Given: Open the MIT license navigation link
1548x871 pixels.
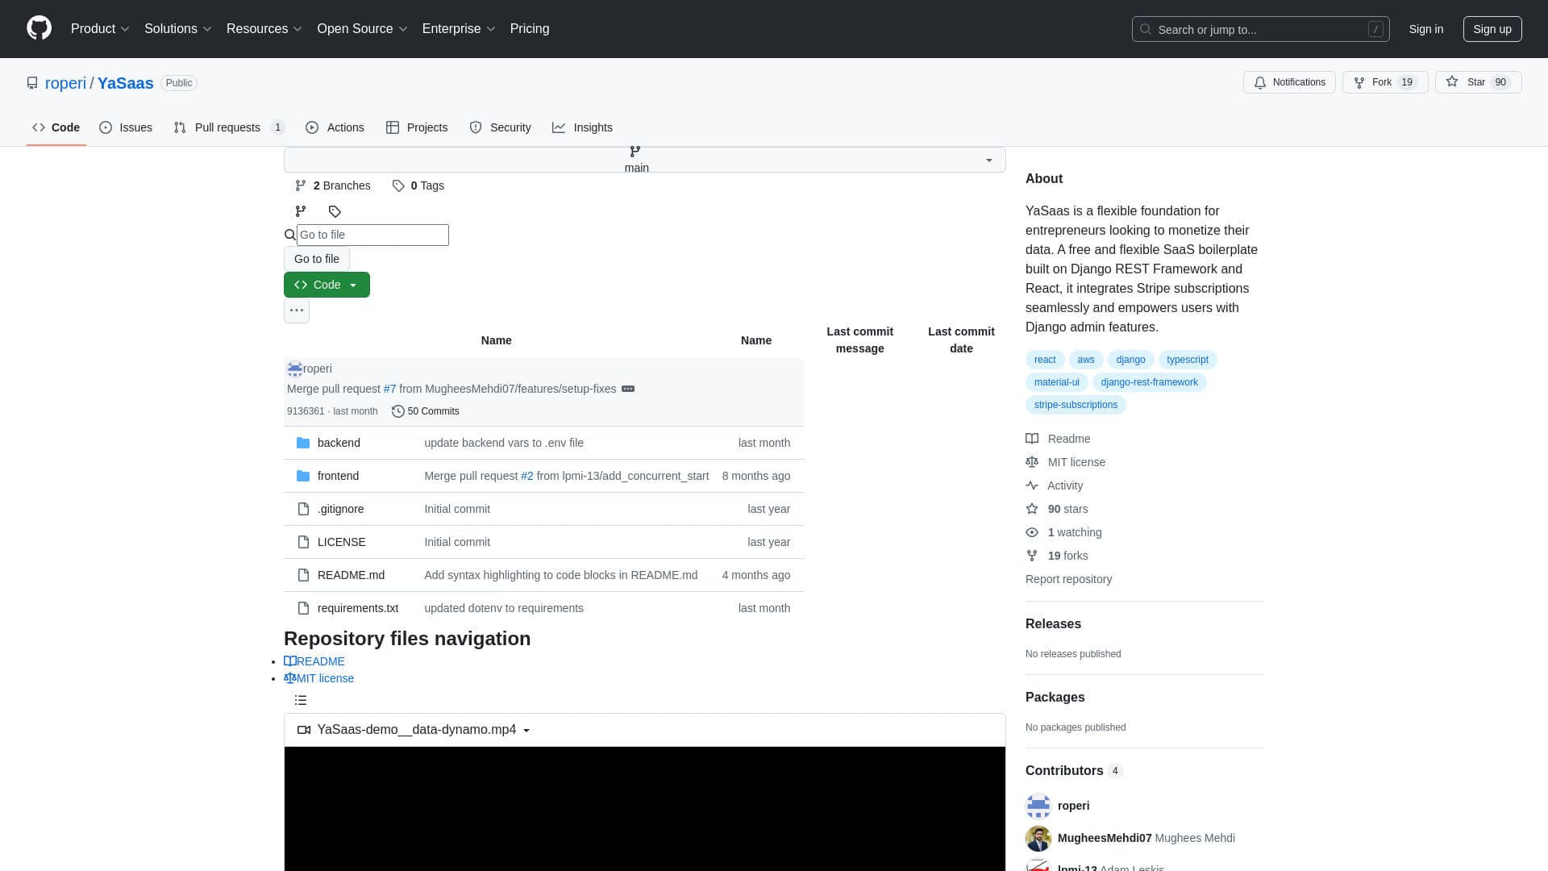Looking at the screenshot, I should [319, 678].
